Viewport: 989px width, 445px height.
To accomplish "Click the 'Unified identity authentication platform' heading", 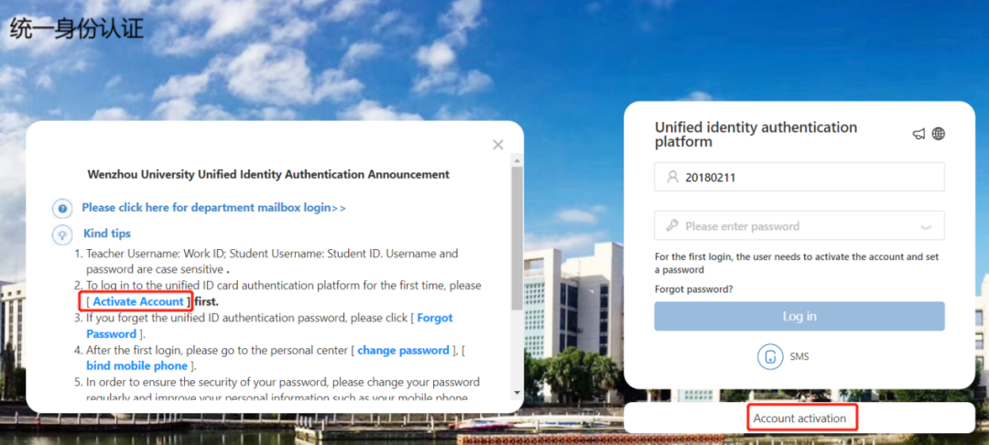I will (x=755, y=135).
